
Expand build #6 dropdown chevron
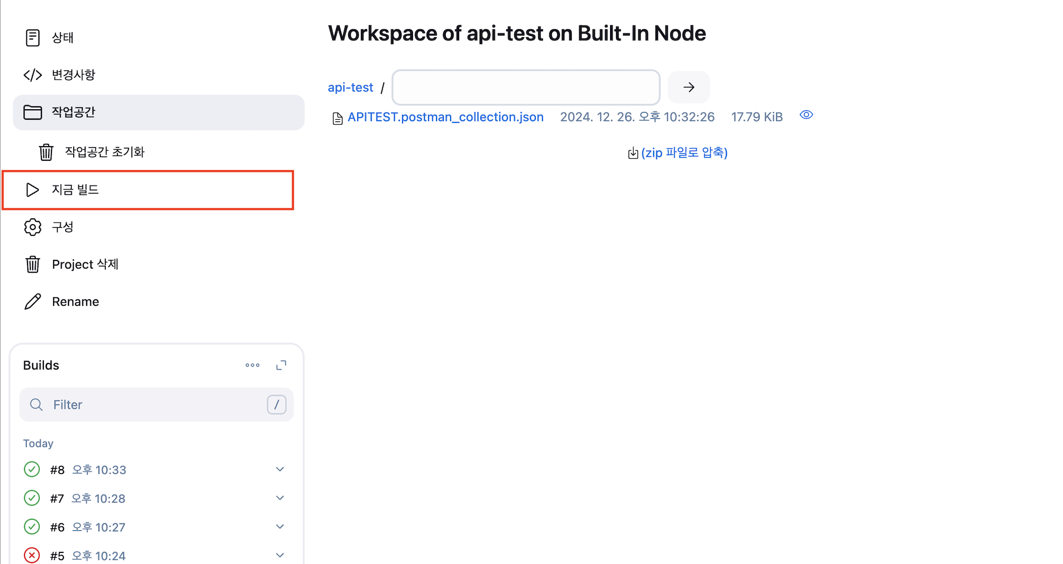tap(280, 526)
